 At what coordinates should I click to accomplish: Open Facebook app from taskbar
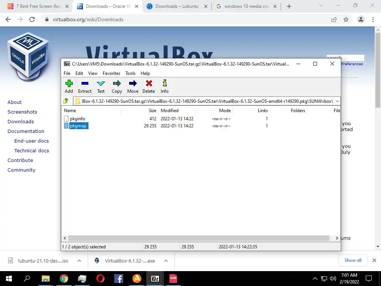click(119, 279)
